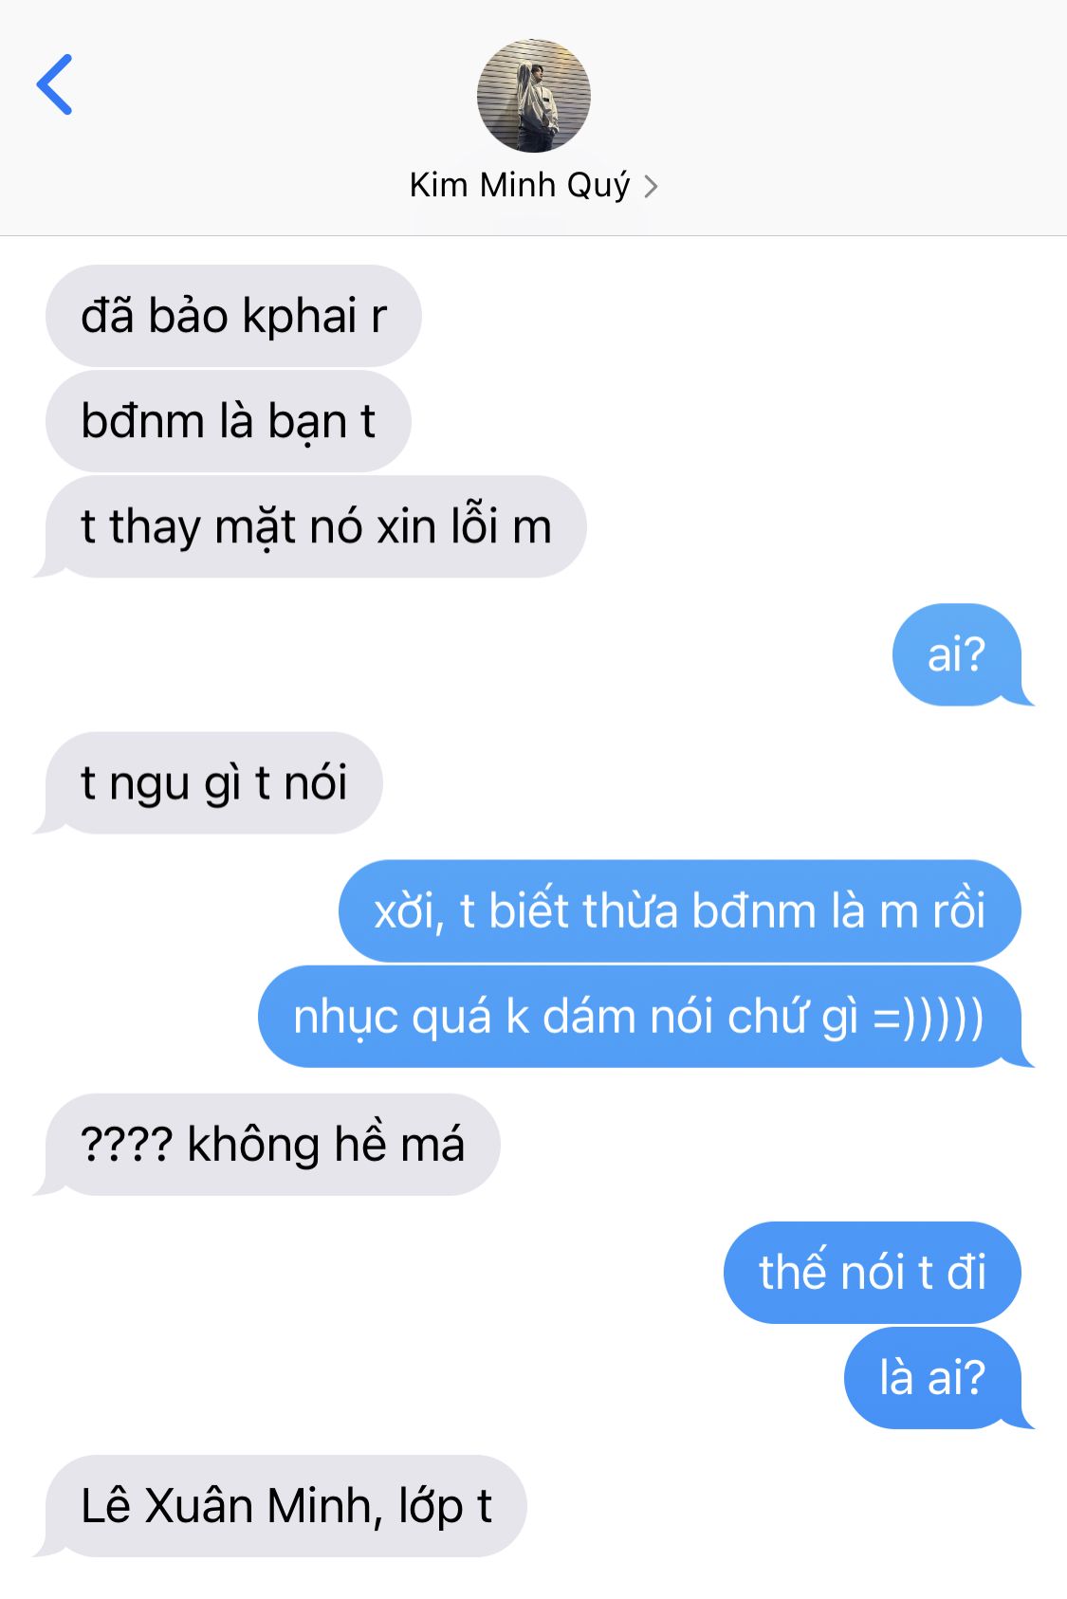
Task: Tap the tail of the 'là ai?' bubble
Action: (x=1023, y=1419)
